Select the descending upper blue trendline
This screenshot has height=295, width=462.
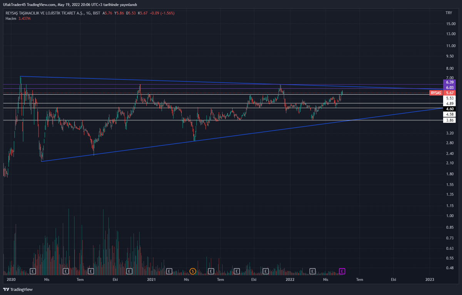point(231,83)
